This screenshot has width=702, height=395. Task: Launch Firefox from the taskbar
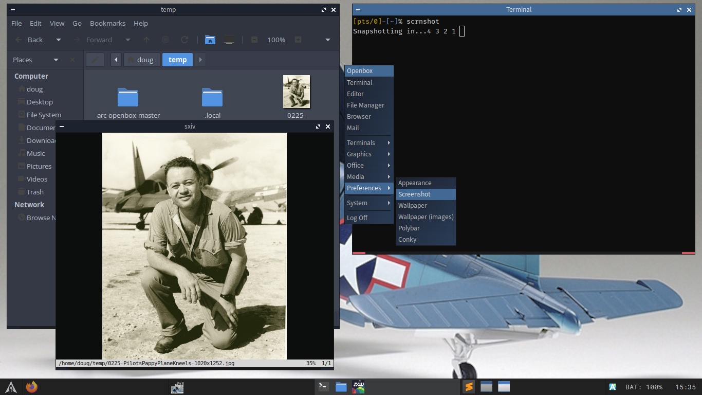coord(32,387)
